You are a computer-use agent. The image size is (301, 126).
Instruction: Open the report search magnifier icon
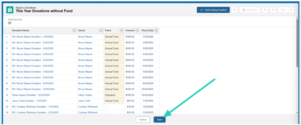234,10
